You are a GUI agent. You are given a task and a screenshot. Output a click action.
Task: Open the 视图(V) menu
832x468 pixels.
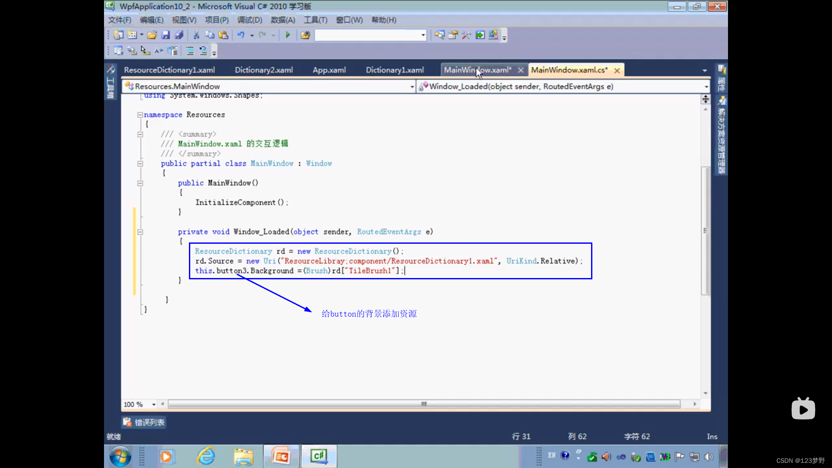pyautogui.click(x=184, y=20)
